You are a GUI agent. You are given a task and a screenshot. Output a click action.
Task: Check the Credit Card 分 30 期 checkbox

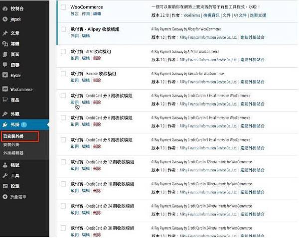(x=63, y=228)
